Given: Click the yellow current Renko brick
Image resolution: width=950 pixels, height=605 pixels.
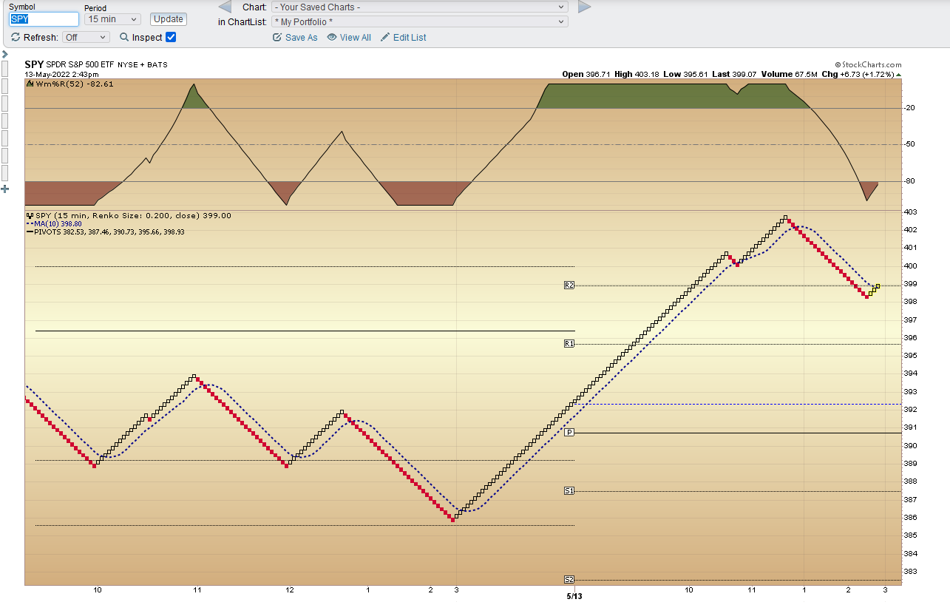Looking at the screenshot, I should point(877,287).
